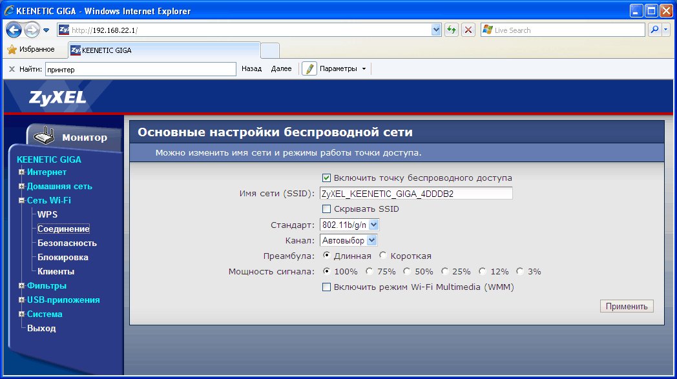677x379 pixels.
Task: Click the search magnifier icon
Action: 654,30
